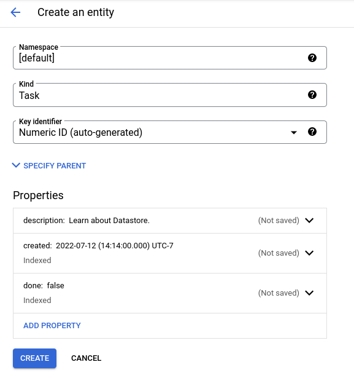Click the blue CREATE button
Image resolution: width=354 pixels, height=378 pixels.
tap(34, 358)
